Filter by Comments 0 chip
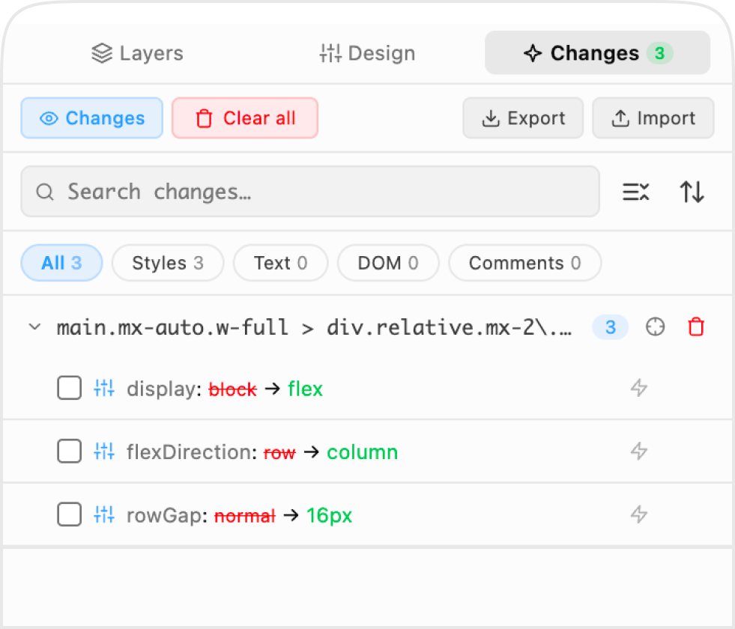735x629 pixels. [x=525, y=263]
